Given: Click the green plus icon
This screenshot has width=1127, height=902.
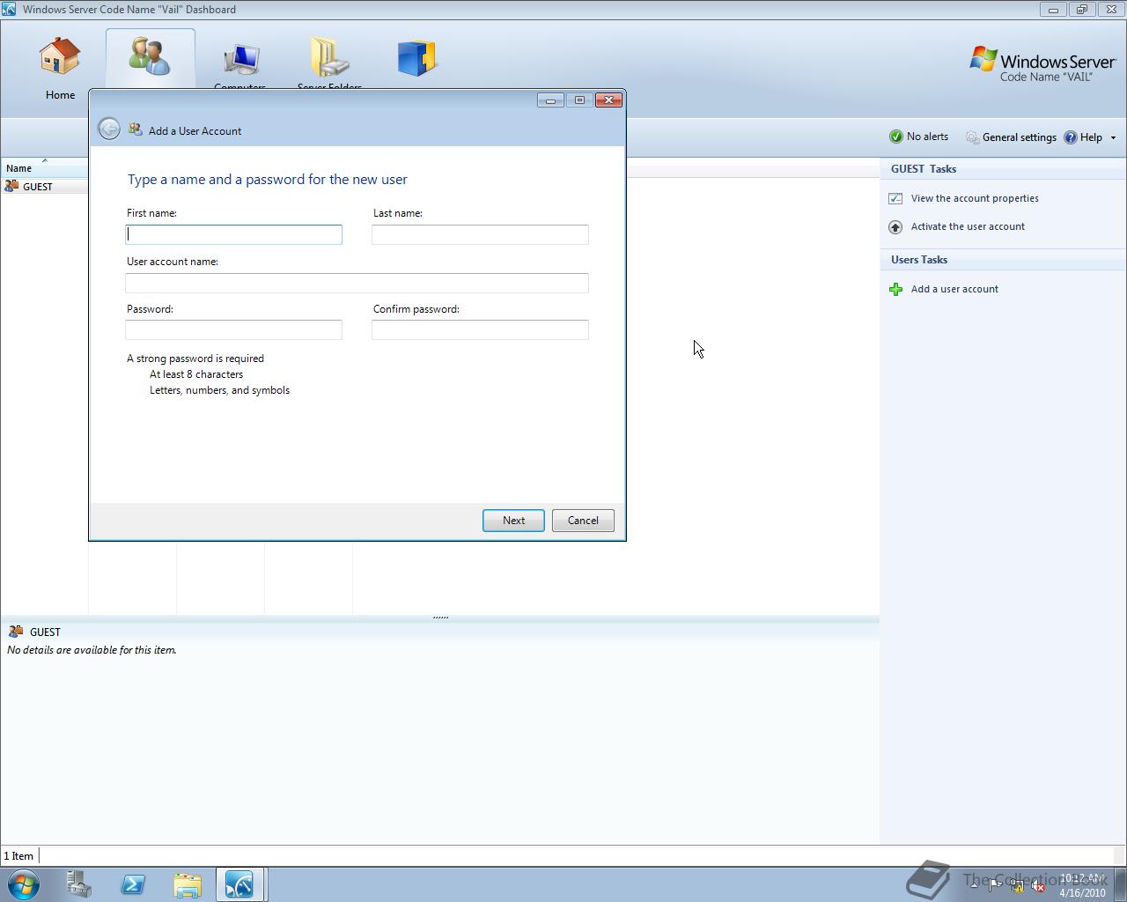Looking at the screenshot, I should pyautogui.click(x=895, y=289).
